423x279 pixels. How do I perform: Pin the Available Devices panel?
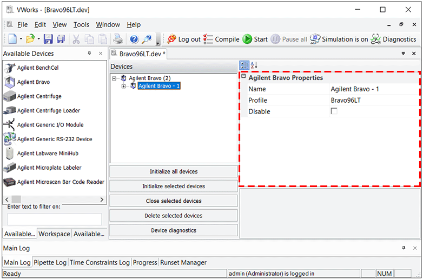coord(90,54)
